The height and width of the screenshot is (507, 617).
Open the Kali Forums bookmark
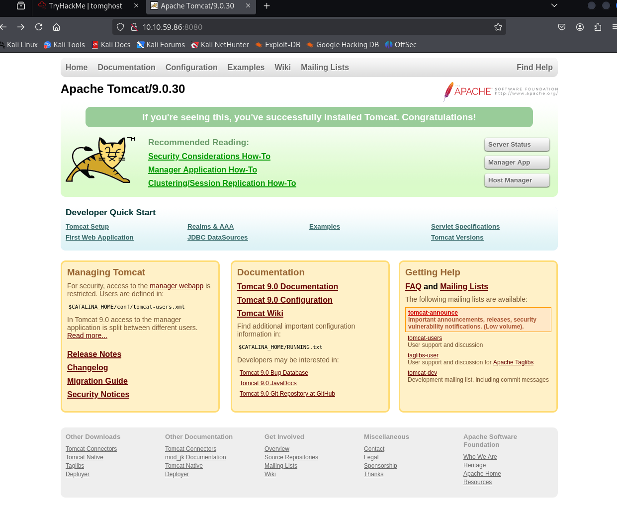pyautogui.click(x=161, y=45)
